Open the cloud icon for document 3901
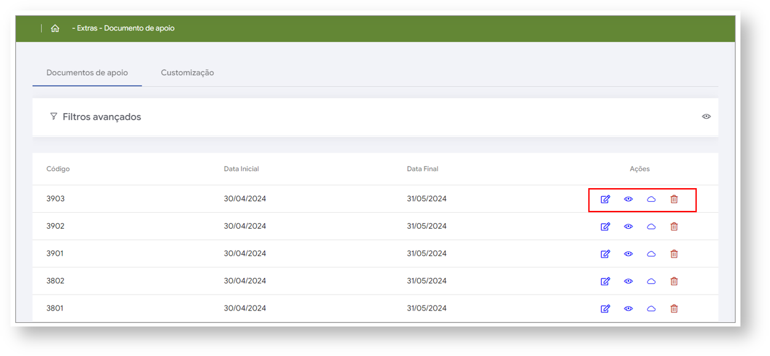 pyautogui.click(x=651, y=254)
